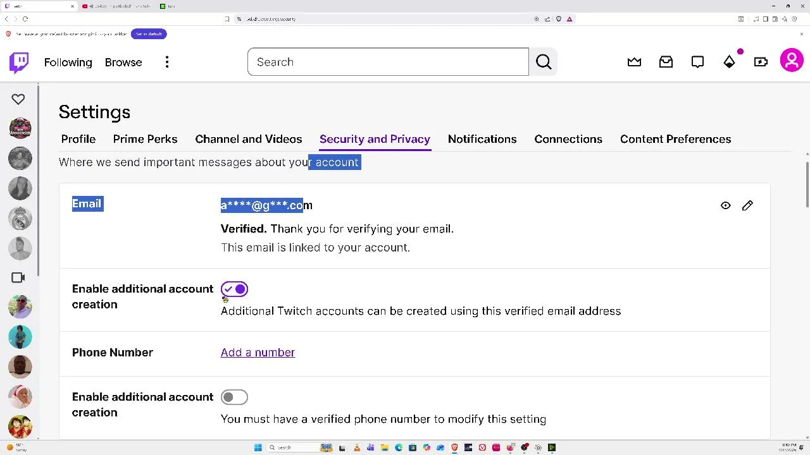Show hidden email with eye icon

725,205
